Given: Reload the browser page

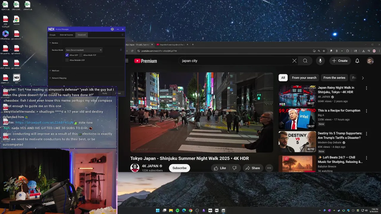Looking at the screenshot, I should (132, 51).
